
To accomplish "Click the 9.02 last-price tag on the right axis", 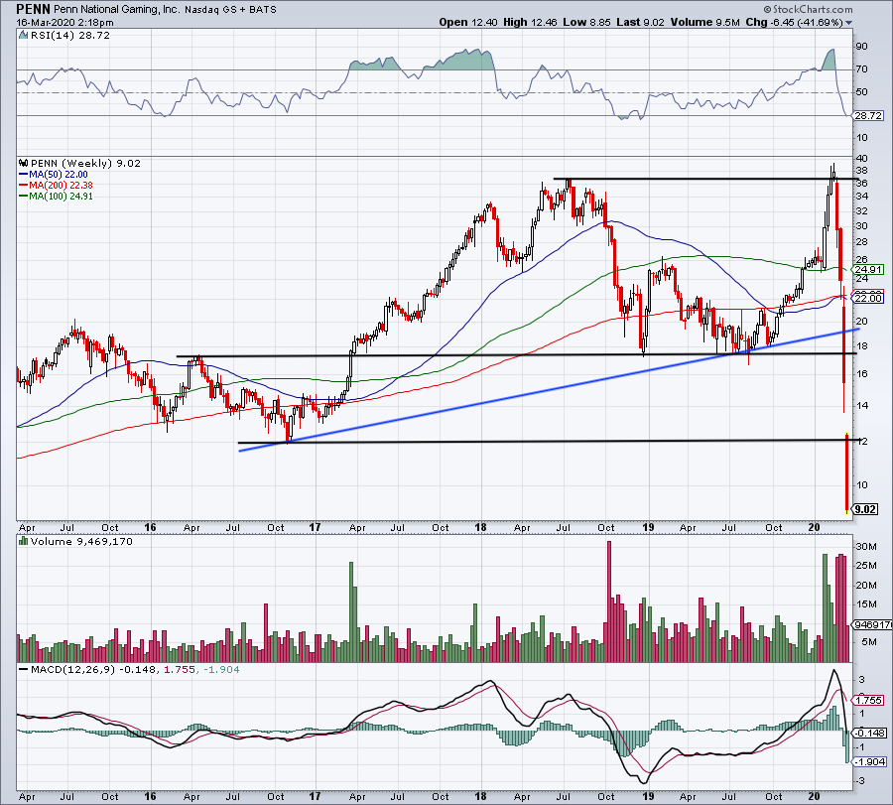I will 865,509.
